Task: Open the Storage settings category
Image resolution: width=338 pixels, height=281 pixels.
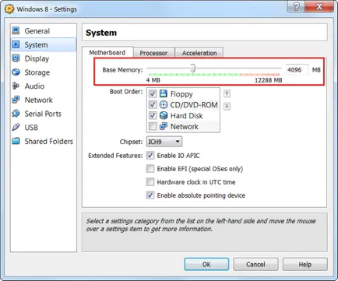Action: pyautogui.click(x=43, y=72)
